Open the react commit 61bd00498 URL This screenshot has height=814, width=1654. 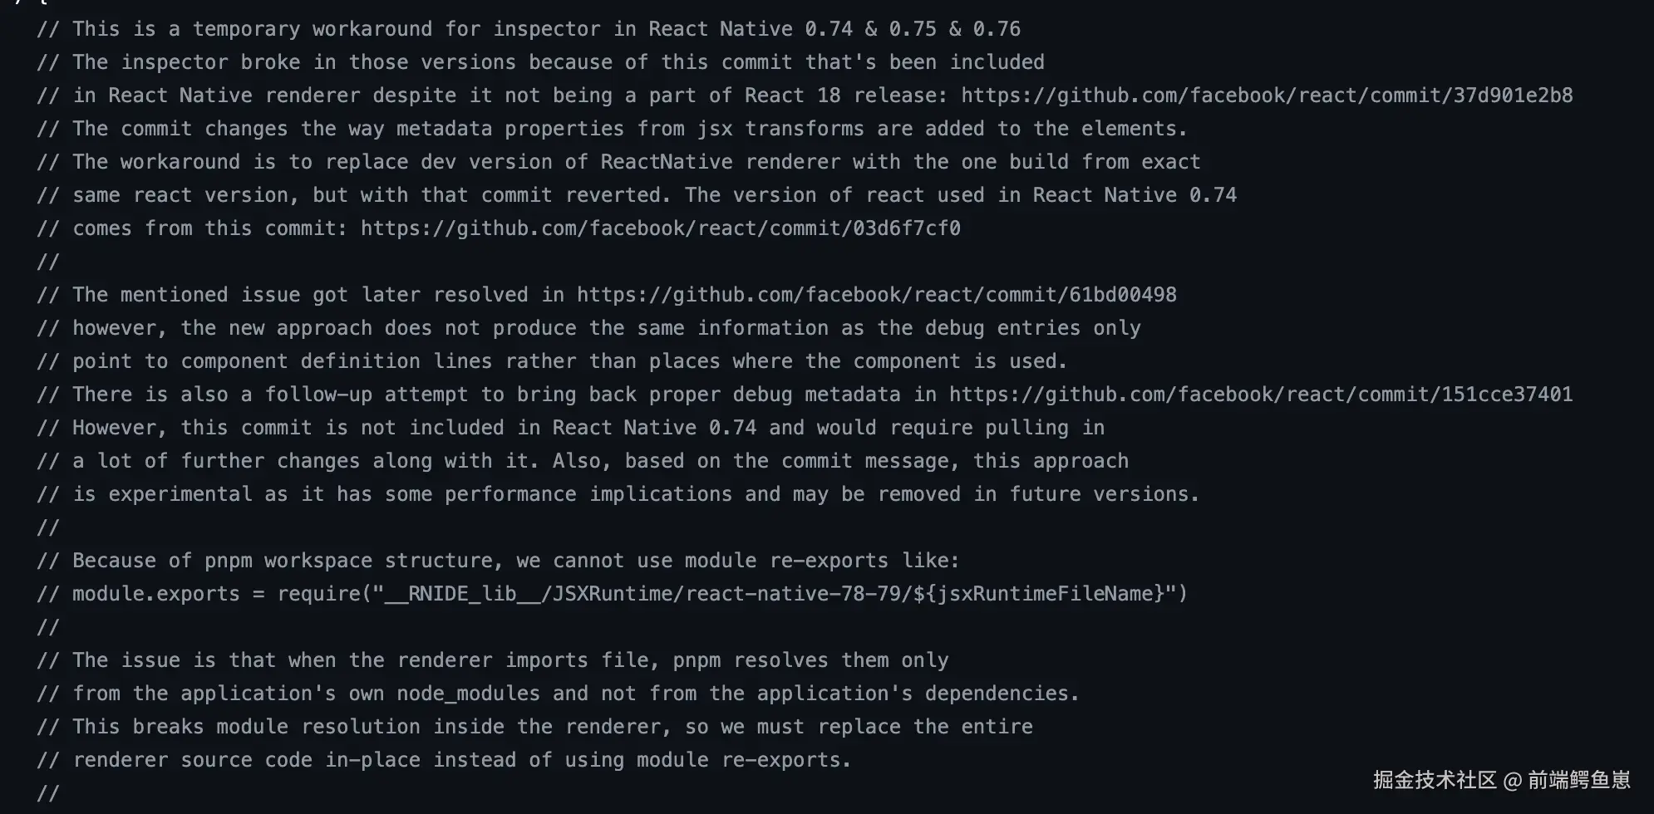(876, 295)
